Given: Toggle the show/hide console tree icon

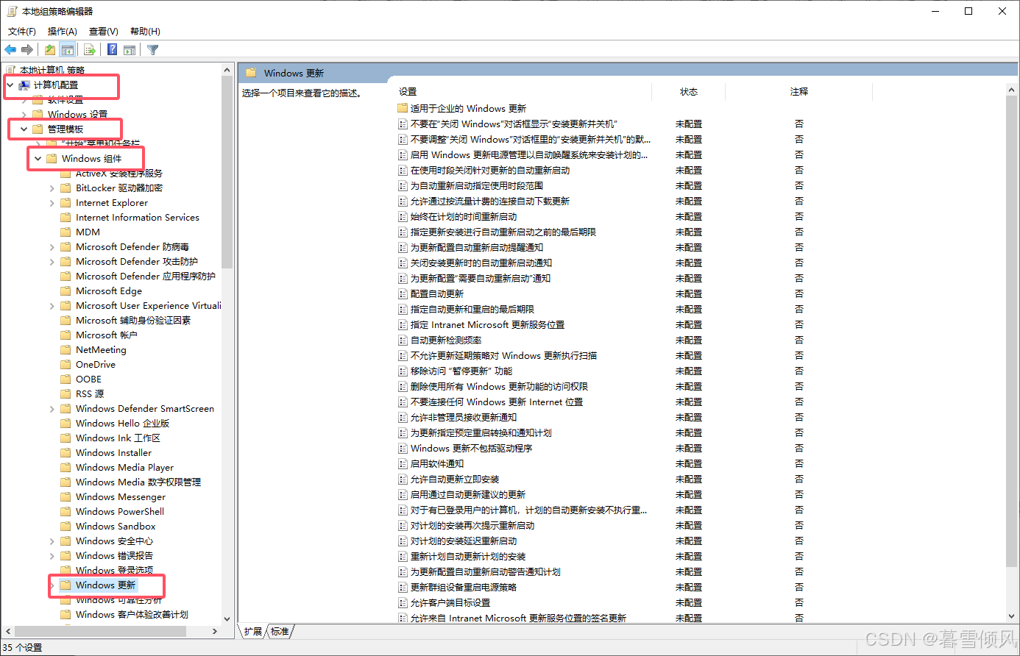Looking at the screenshot, I should coord(68,50).
